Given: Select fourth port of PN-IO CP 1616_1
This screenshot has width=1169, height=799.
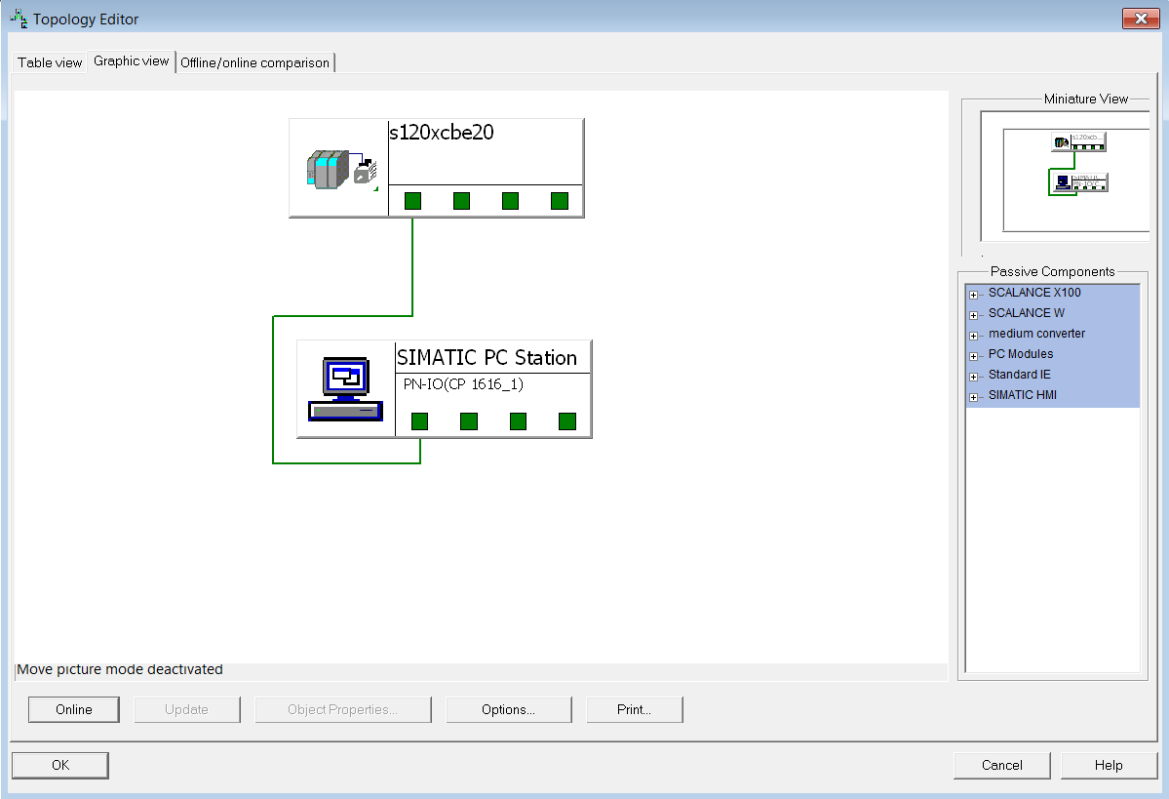Looking at the screenshot, I should point(567,421).
